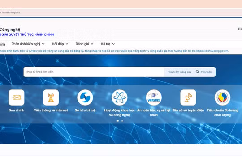This screenshot has width=242, height=161.
Task: Click the An toàn bức xạ và hạt nhân label
Action: 154,113
